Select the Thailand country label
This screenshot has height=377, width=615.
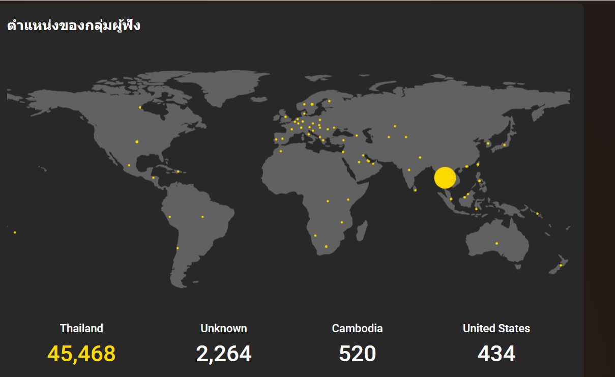coord(81,328)
